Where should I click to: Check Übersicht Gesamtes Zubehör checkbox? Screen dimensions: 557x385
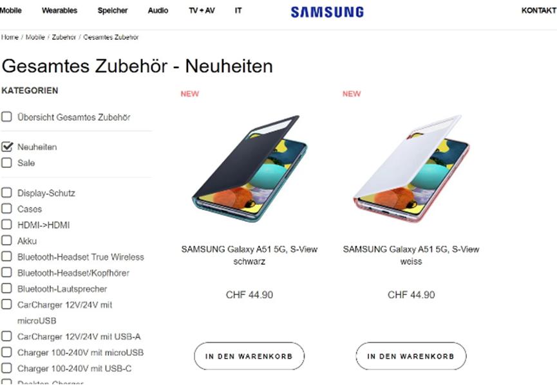point(7,117)
